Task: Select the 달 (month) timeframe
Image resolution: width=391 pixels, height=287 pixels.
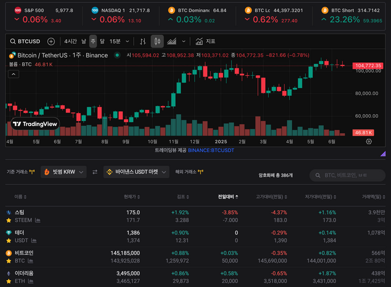Action: point(102,42)
